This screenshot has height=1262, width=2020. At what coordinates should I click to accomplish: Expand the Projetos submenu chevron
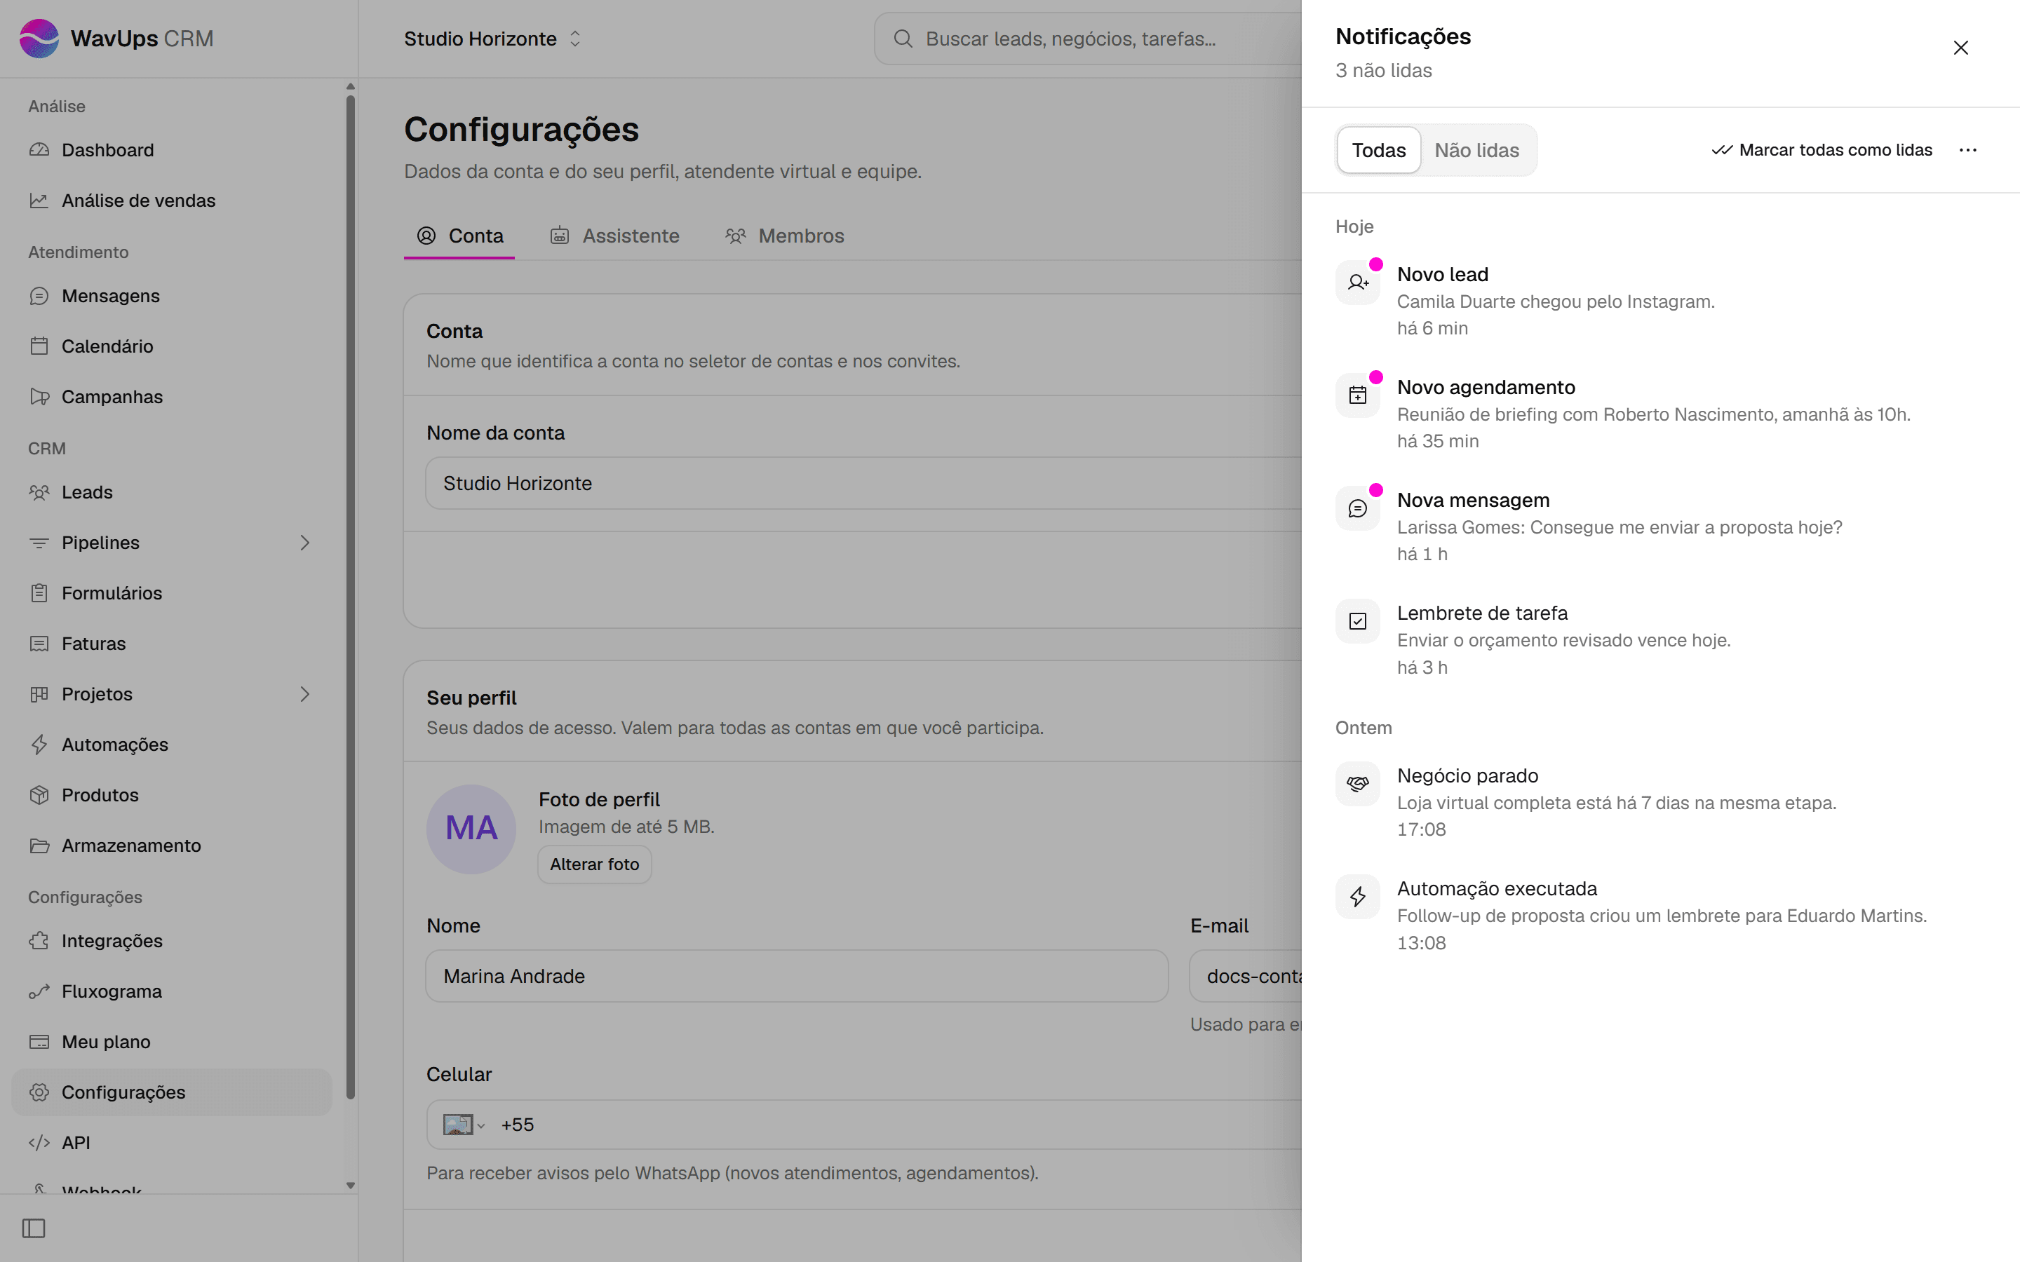(x=304, y=694)
